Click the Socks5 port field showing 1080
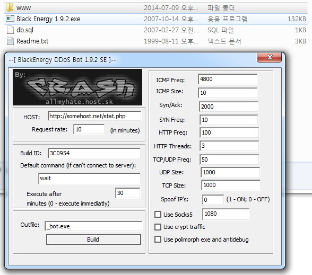This screenshot has width=312, height=275. pyautogui.click(x=226, y=214)
